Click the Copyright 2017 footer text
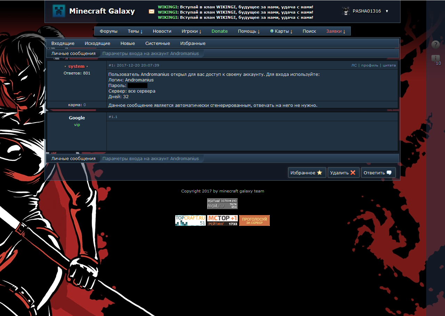This screenshot has width=445, height=316. coord(222,191)
